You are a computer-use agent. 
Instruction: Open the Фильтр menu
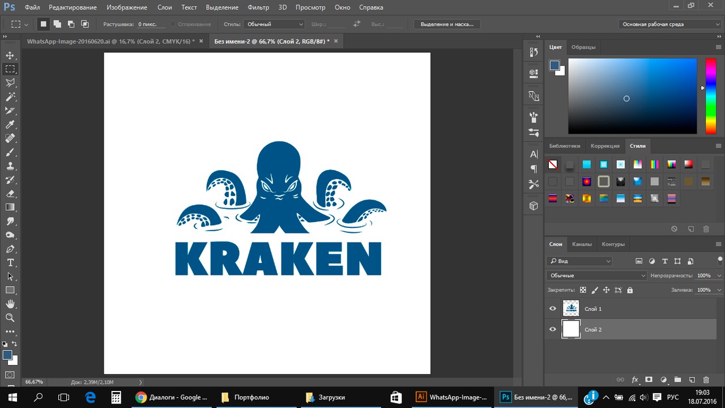click(258, 7)
